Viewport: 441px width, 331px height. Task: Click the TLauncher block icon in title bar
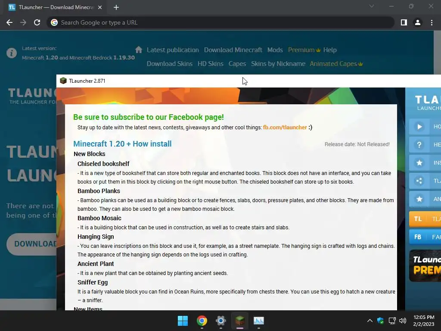coord(63,81)
